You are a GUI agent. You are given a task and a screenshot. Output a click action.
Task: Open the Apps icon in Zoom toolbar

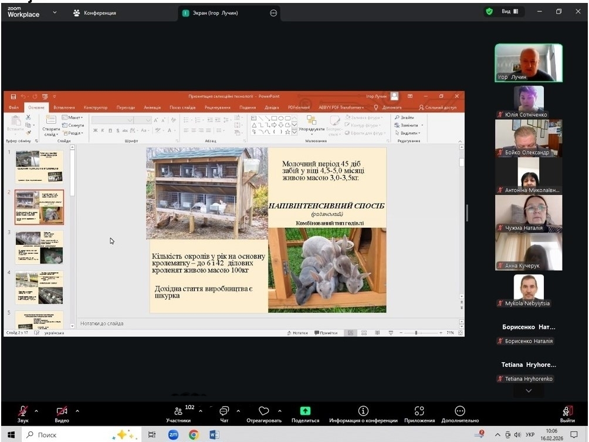pyautogui.click(x=419, y=411)
